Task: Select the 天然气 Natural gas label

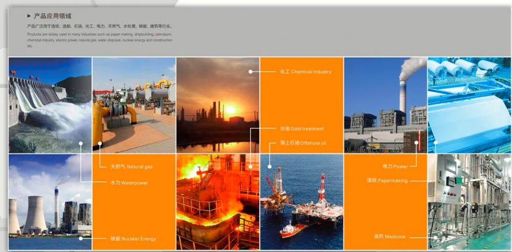Action: tap(132, 166)
